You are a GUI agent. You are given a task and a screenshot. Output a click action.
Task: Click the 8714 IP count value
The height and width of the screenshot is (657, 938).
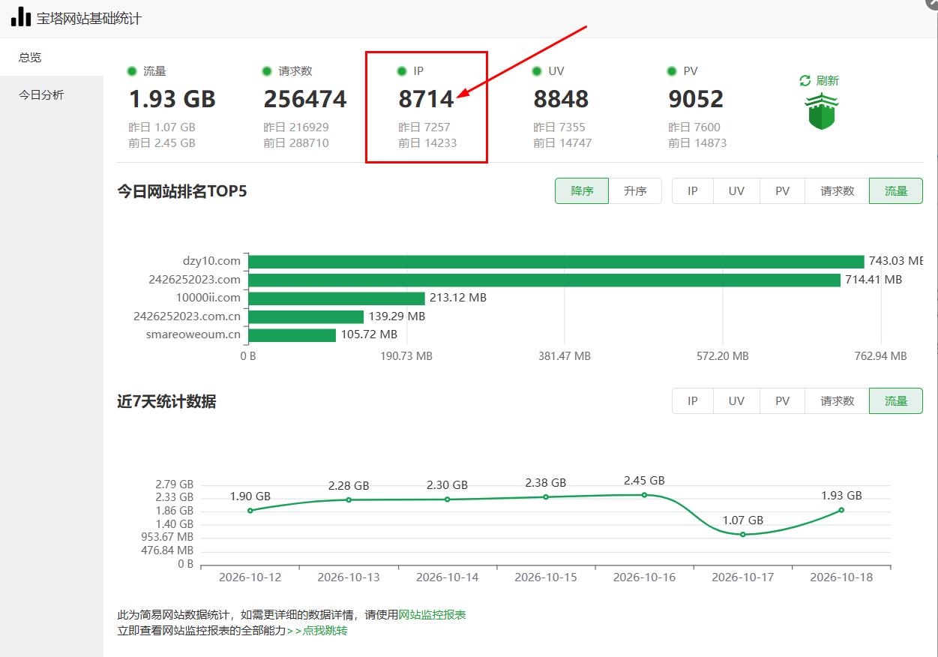pyautogui.click(x=426, y=99)
